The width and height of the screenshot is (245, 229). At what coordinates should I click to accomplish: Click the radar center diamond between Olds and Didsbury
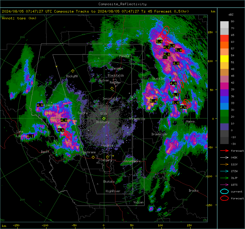click(104, 119)
